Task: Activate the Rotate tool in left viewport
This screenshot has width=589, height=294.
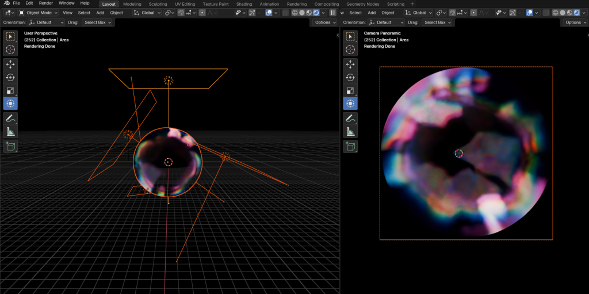Action: 11,77
